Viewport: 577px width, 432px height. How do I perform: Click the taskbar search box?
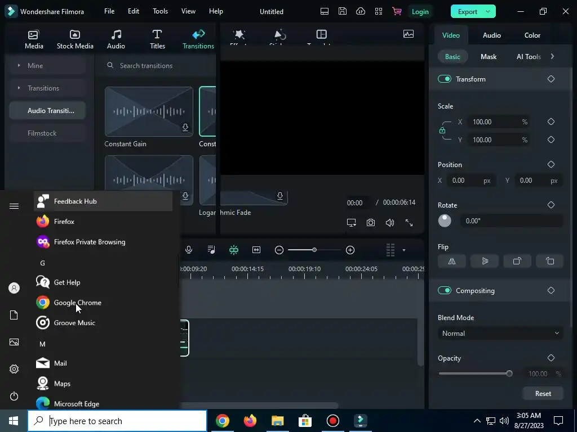coord(117,421)
